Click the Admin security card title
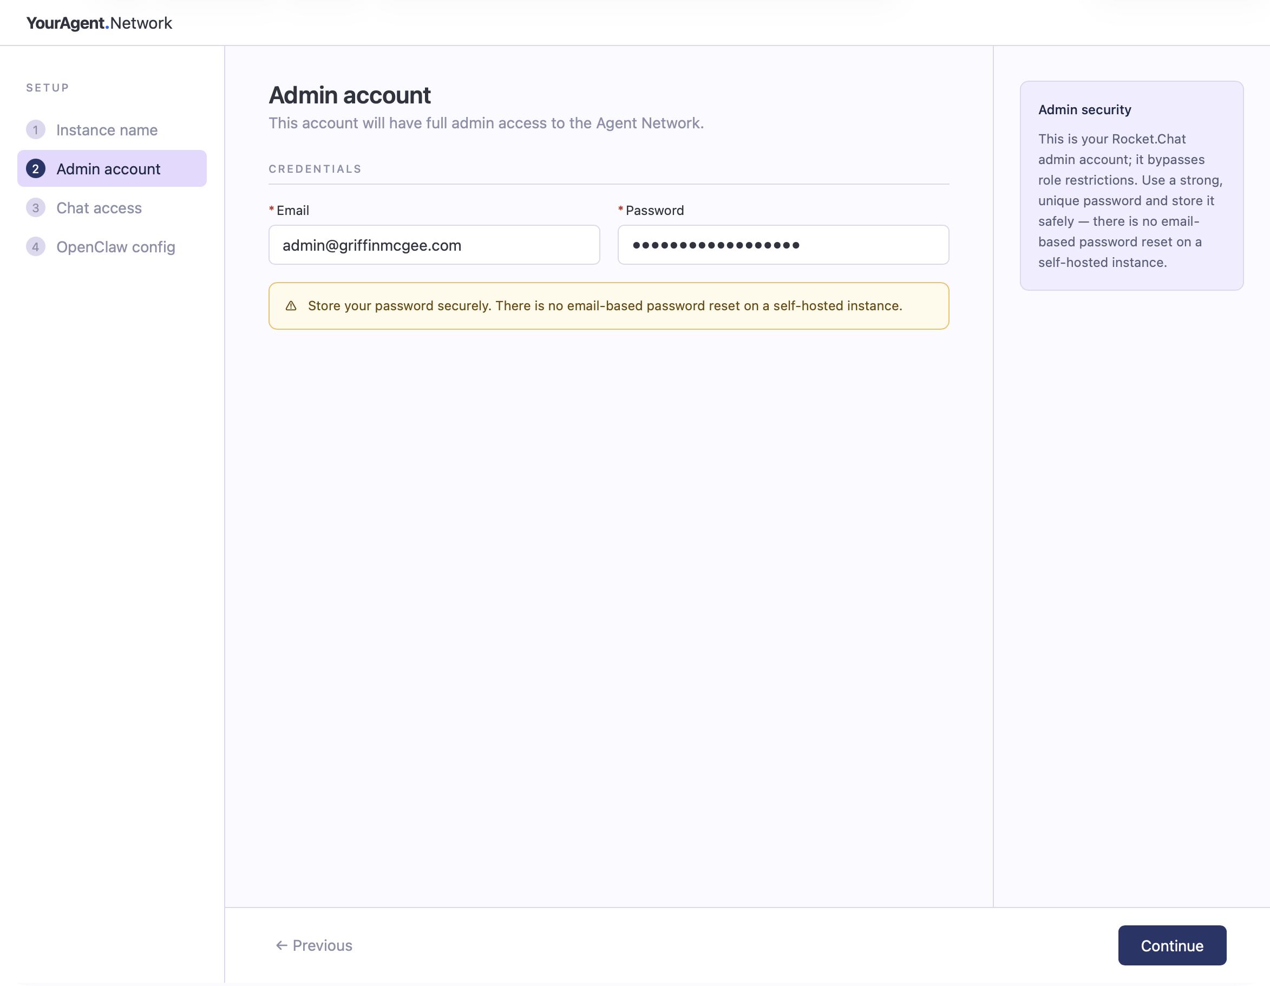This screenshot has height=986, width=1270. click(x=1085, y=110)
